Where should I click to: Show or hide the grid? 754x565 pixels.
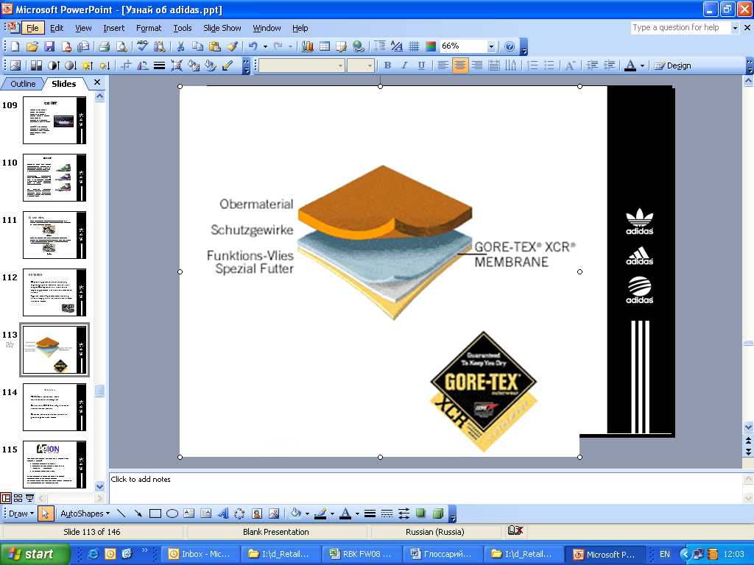(x=414, y=46)
